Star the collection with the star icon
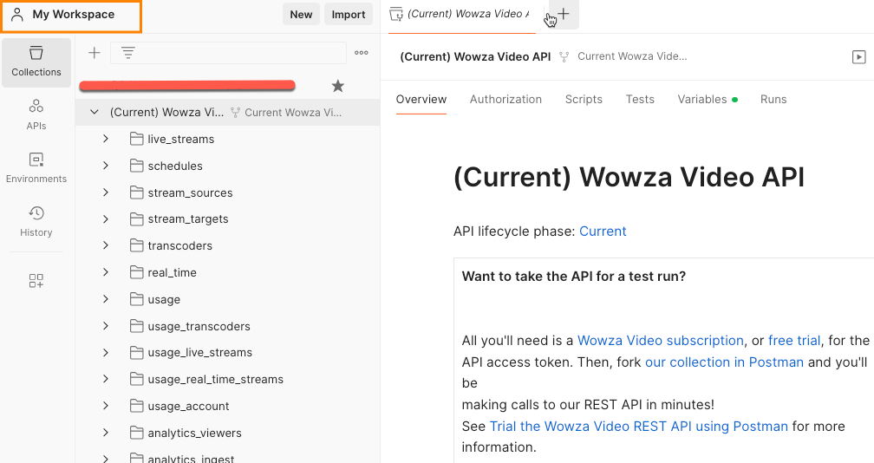 coord(338,86)
